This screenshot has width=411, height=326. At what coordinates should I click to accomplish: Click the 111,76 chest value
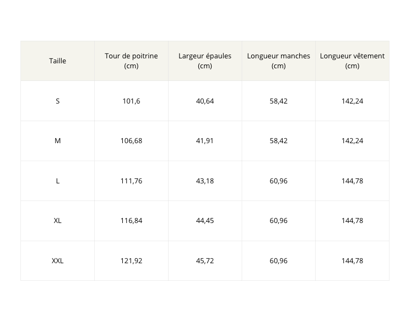pyautogui.click(x=131, y=181)
